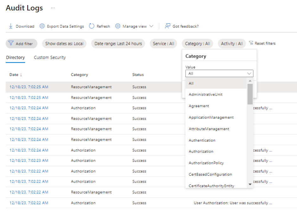Toggle the Date column sort arrow
The image size is (297, 214).
(21, 75)
